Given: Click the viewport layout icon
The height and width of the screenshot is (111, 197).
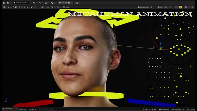Looking at the screenshot, I should coord(192,7).
